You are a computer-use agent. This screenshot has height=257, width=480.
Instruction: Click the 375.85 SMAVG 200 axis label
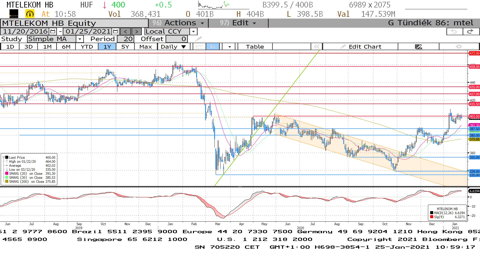click(x=474, y=139)
